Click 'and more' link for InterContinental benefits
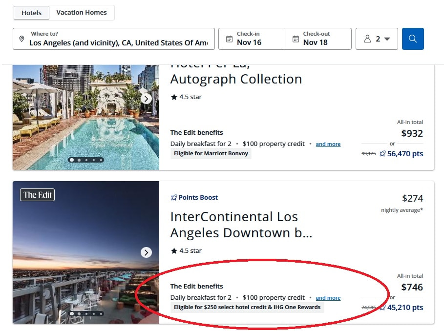444x331 pixels. tap(328, 298)
